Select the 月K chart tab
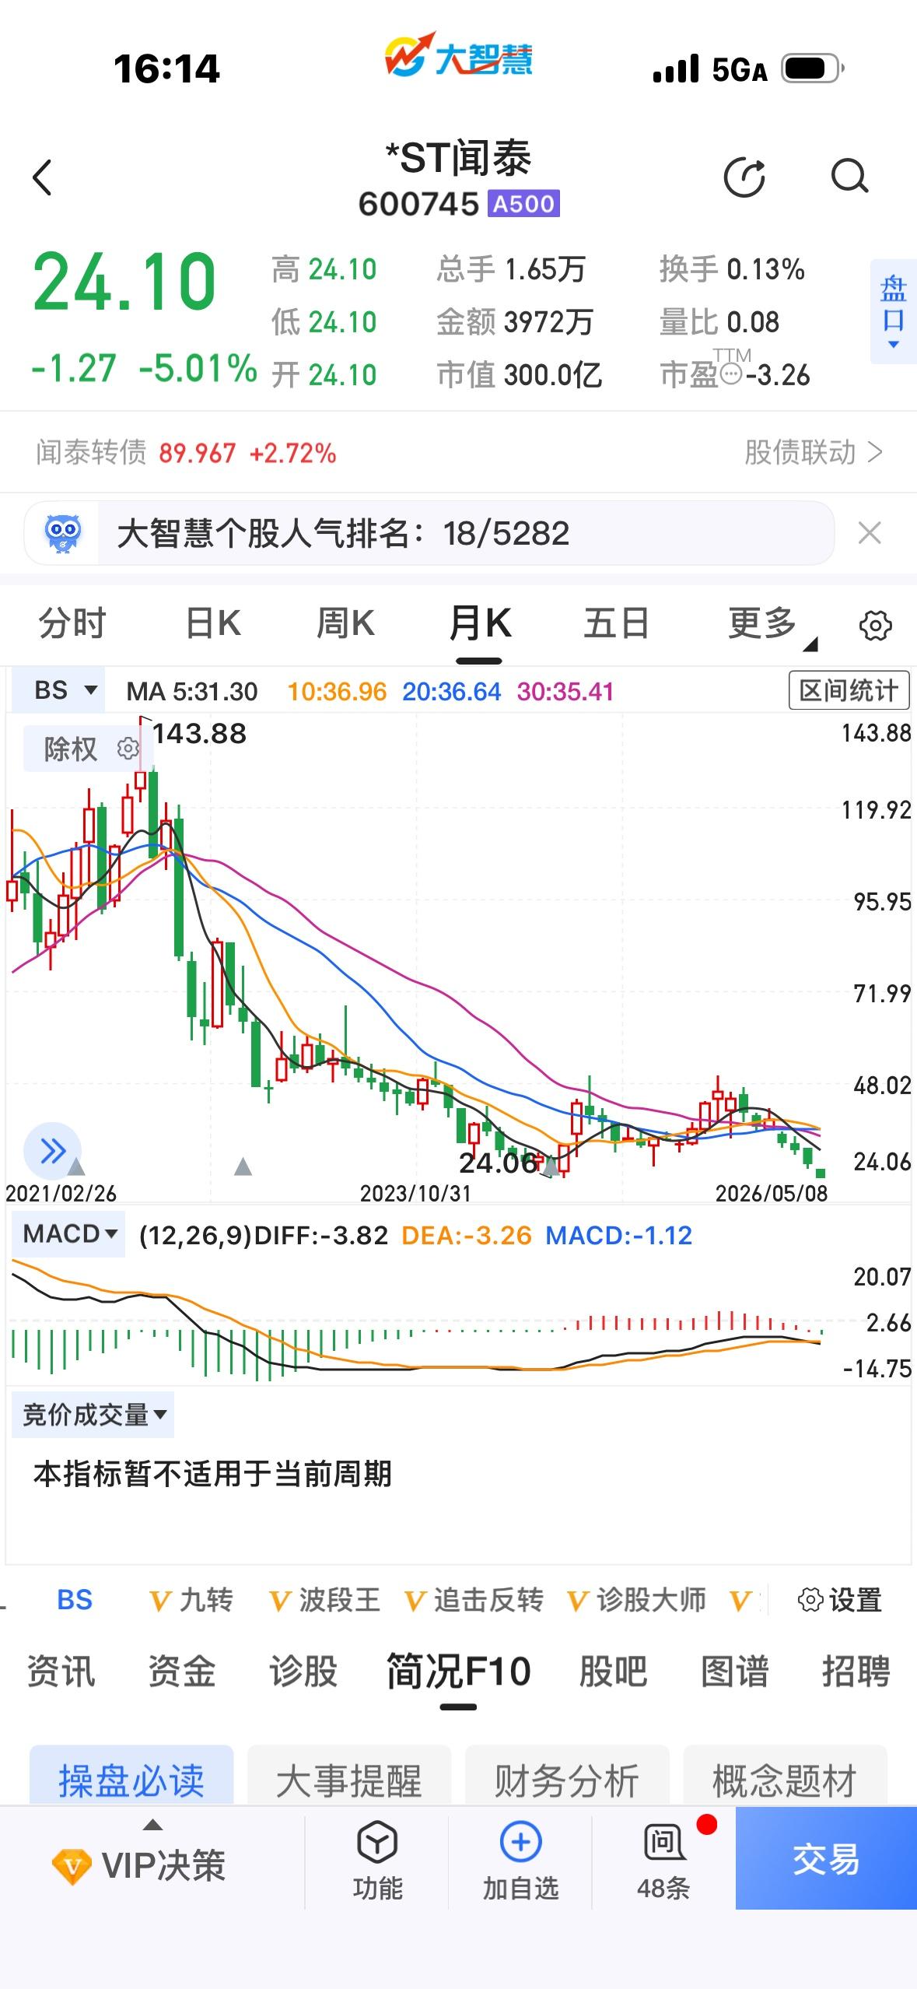This screenshot has width=917, height=1989. (480, 624)
